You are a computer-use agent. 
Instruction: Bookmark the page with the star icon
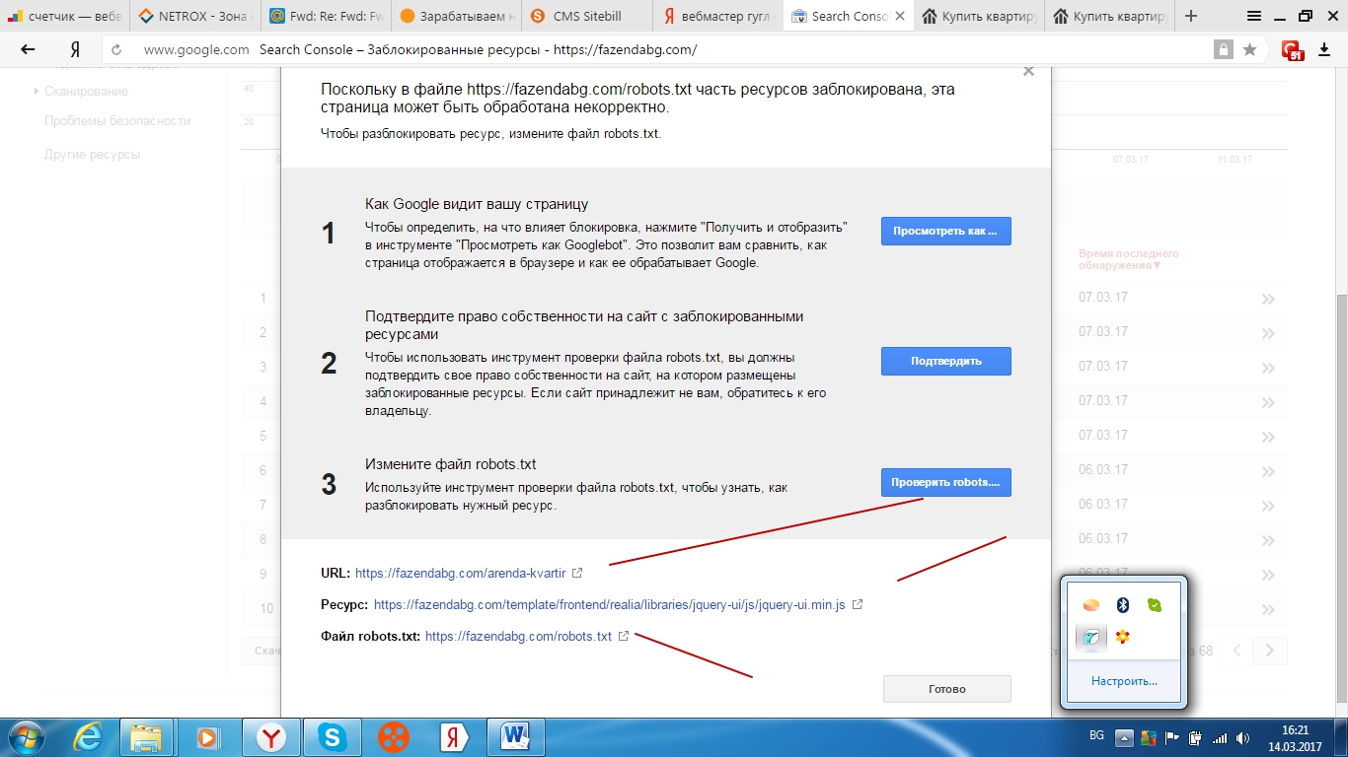point(1249,49)
